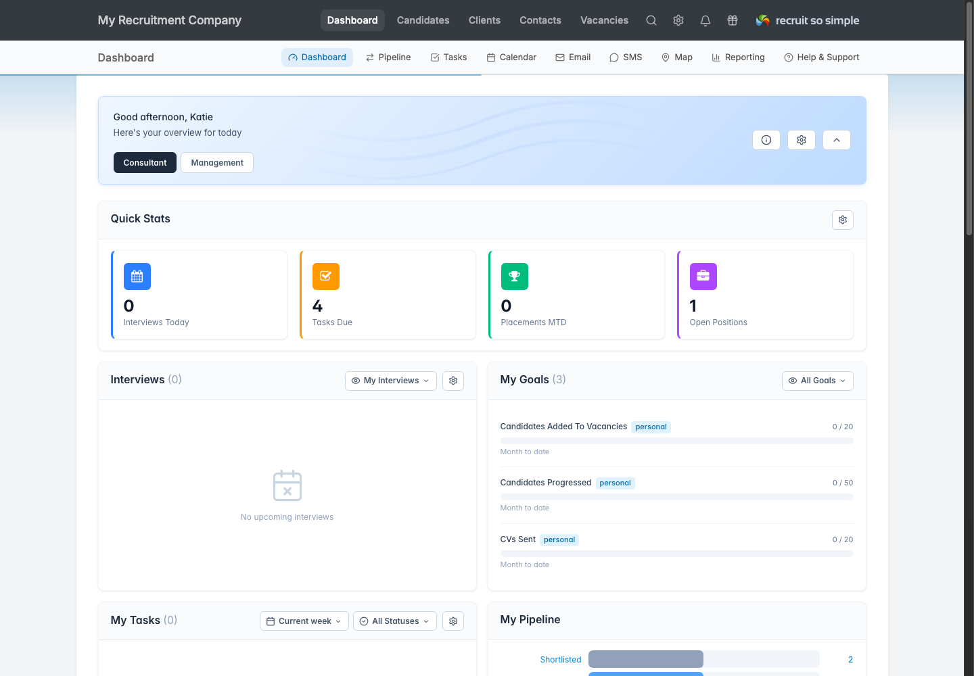Open the Tasks tab
Viewport: 974px width, 676px height.
tap(449, 57)
